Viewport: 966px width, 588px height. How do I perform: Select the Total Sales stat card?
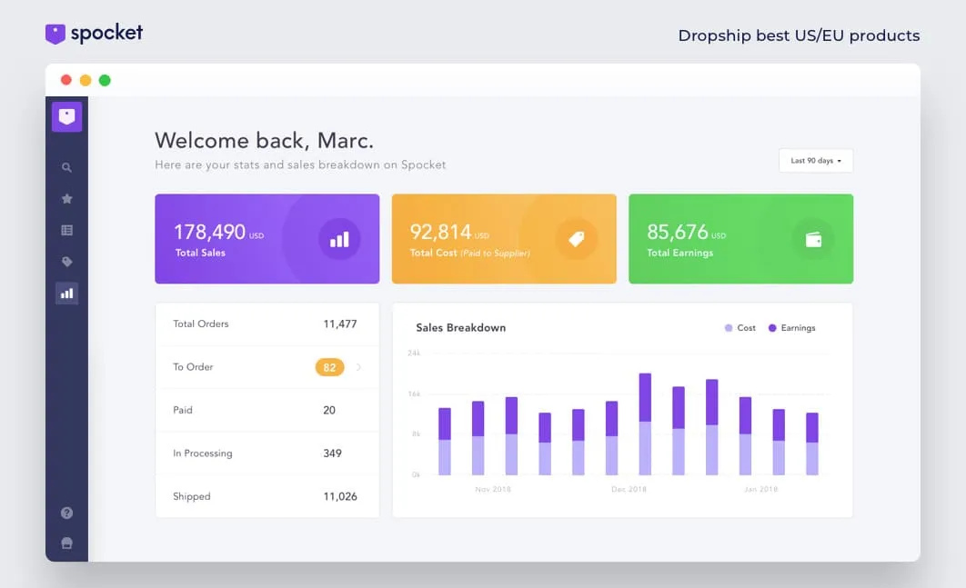coord(267,238)
